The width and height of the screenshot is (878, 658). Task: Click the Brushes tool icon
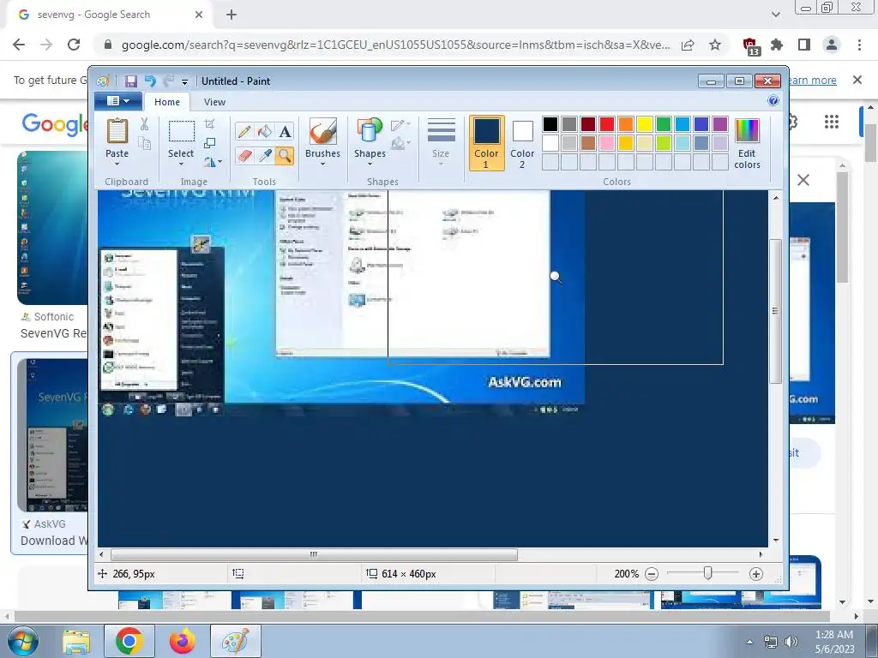click(323, 132)
